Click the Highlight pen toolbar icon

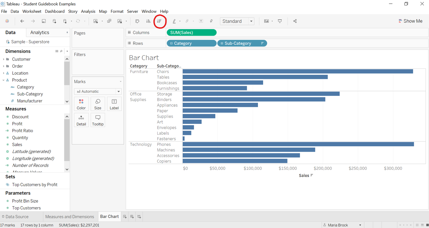pos(174,21)
